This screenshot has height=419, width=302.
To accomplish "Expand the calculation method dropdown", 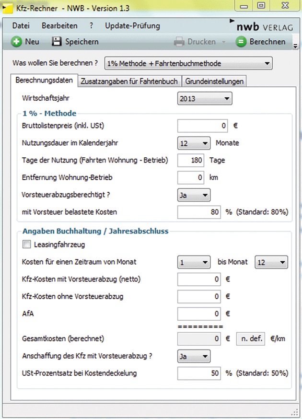I will point(188,63).
